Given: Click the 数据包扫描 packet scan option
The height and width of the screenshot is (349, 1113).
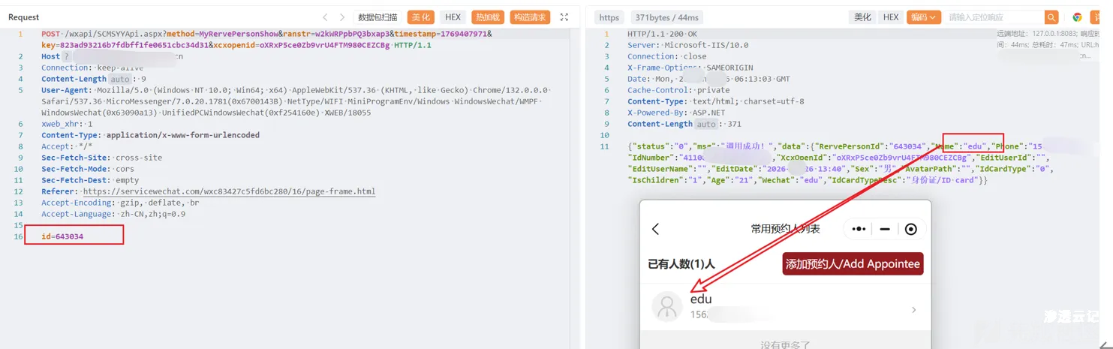Looking at the screenshot, I should click(x=378, y=17).
